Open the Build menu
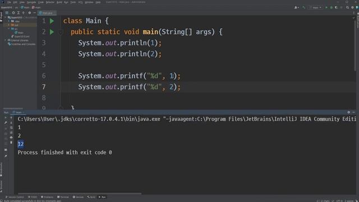Viewport: 359px width, 202px height. [59, 2]
